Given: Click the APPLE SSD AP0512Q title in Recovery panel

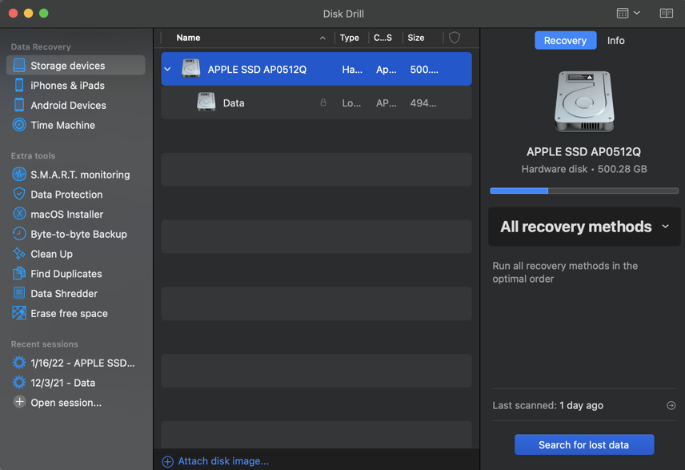Looking at the screenshot, I should coord(583,151).
